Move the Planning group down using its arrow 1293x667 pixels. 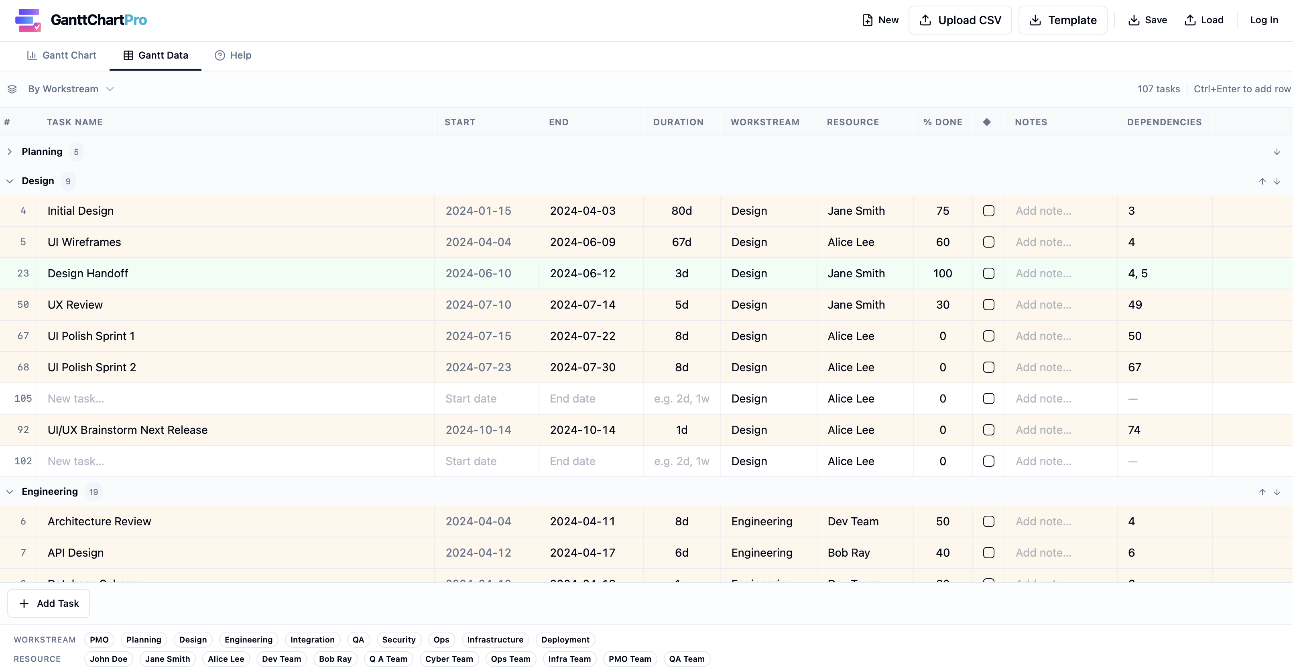click(1277, 152)
